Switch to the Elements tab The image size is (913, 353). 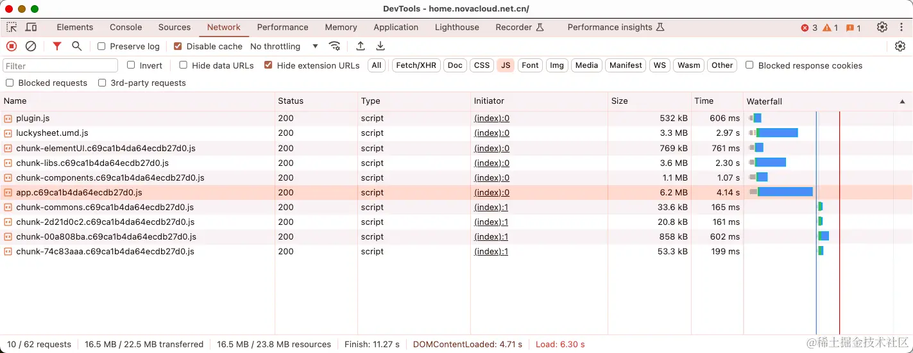point(75,27)
